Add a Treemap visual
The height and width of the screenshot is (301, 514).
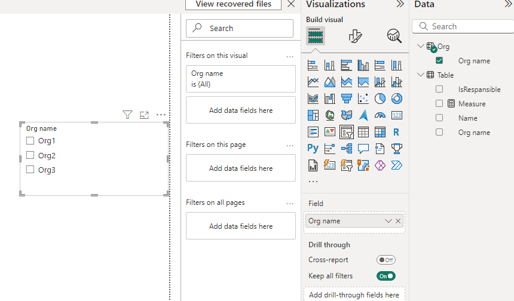[x=313, y=115]
